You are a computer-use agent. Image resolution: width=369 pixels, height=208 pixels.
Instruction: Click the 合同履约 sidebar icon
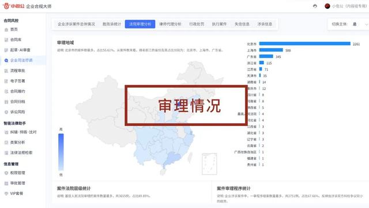tap(6, 91)
